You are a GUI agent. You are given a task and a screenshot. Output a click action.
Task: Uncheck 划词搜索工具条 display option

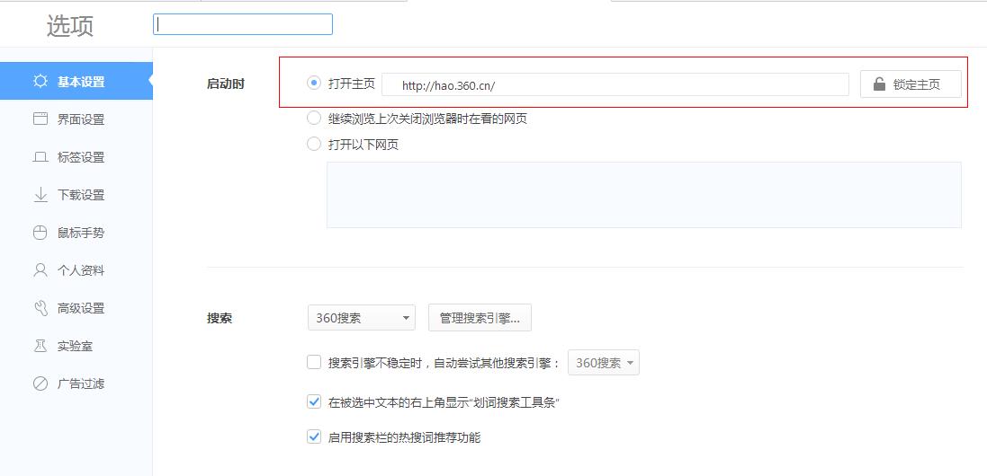click(x=313, y=401)
